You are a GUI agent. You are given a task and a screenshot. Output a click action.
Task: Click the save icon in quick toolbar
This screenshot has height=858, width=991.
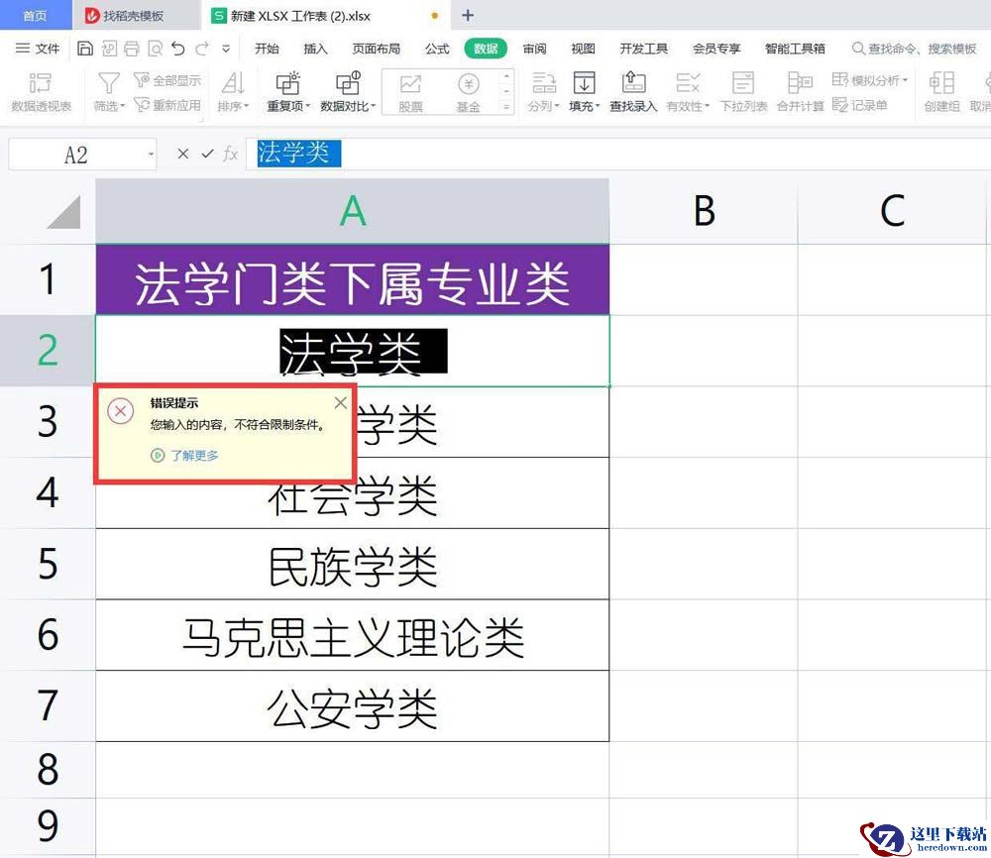coord(84,49)
